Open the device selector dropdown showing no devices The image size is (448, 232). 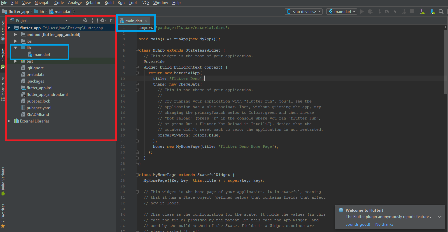(304, 11)
